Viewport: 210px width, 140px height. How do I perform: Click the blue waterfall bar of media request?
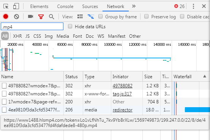point(197,109)
